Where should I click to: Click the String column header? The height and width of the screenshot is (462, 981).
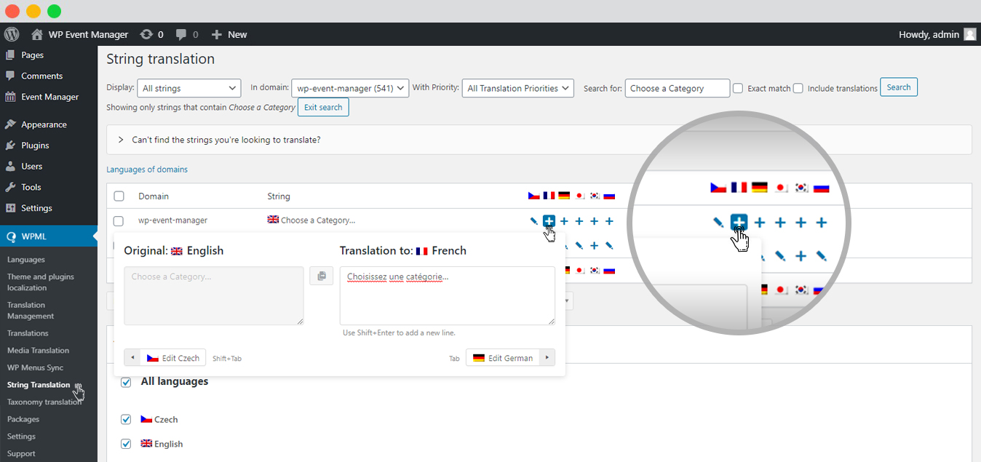click(x=279, y=196)
